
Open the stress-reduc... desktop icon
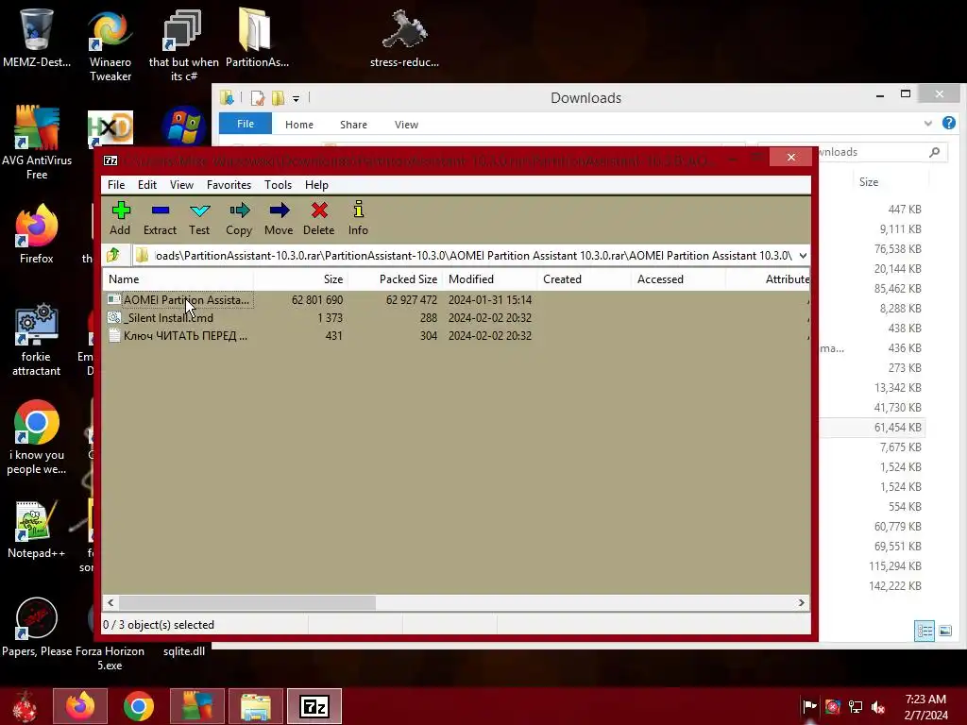(404, 37)
